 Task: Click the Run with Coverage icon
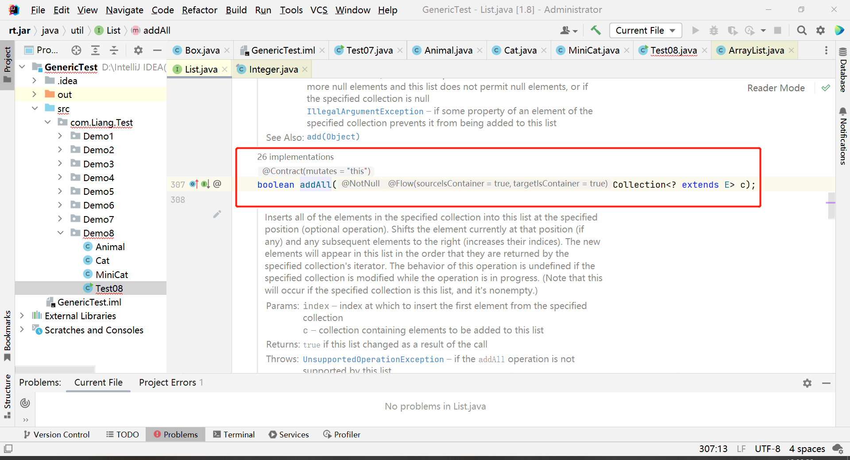732,30
